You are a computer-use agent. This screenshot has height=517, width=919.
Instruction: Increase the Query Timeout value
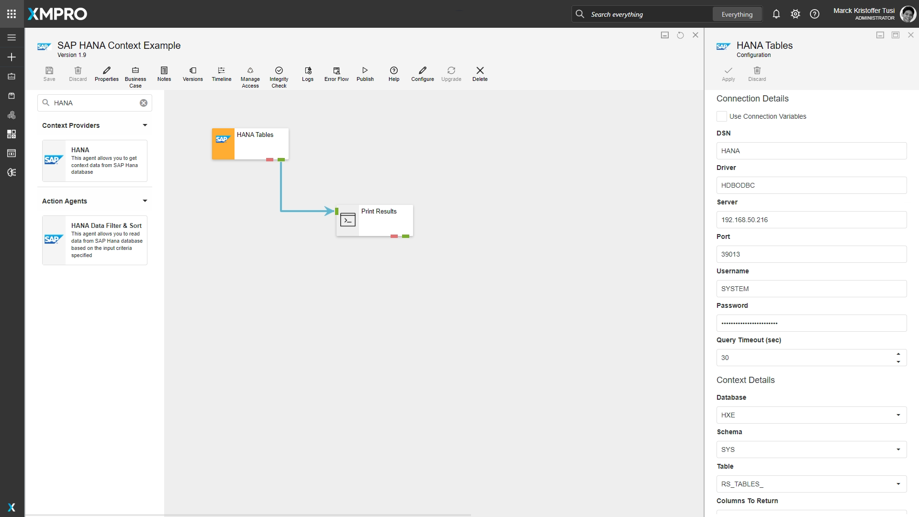[898, 354]
